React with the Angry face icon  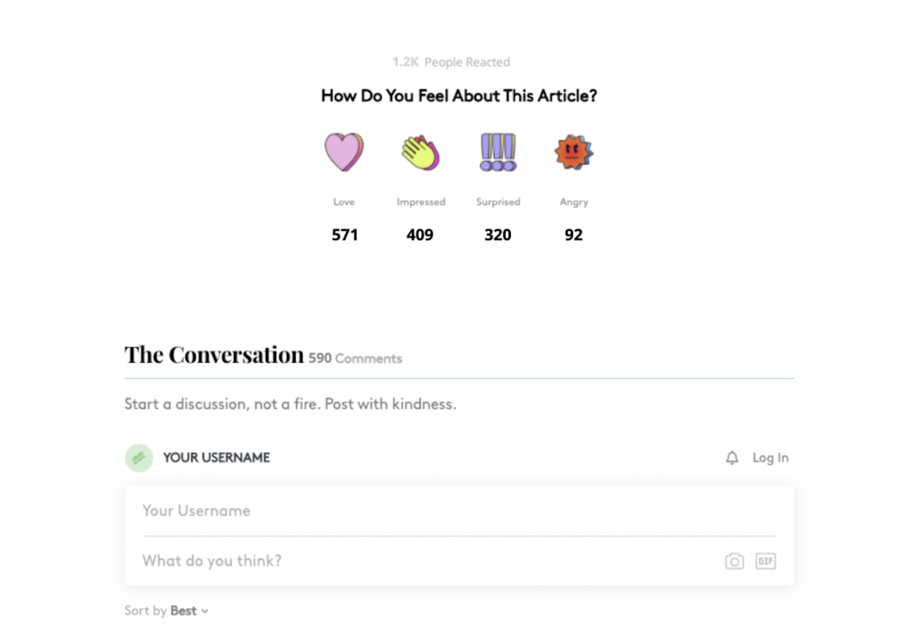[x=574, y=152]
